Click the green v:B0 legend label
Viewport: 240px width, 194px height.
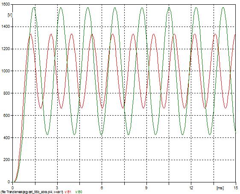[x=79, y=192]
